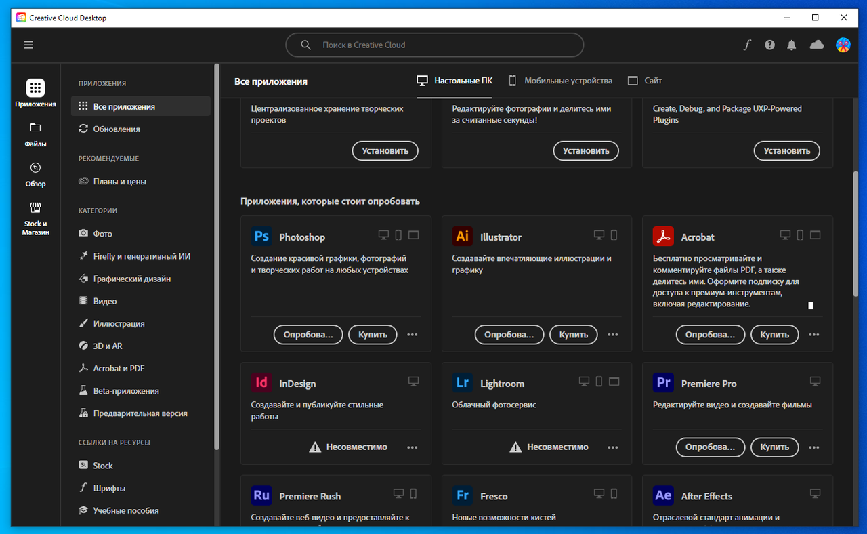Switch to Сайт tab
Screen dimensions: 867x534
645,81
